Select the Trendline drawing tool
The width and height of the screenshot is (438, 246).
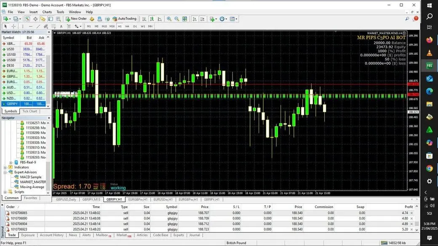[x=38, y=26]
